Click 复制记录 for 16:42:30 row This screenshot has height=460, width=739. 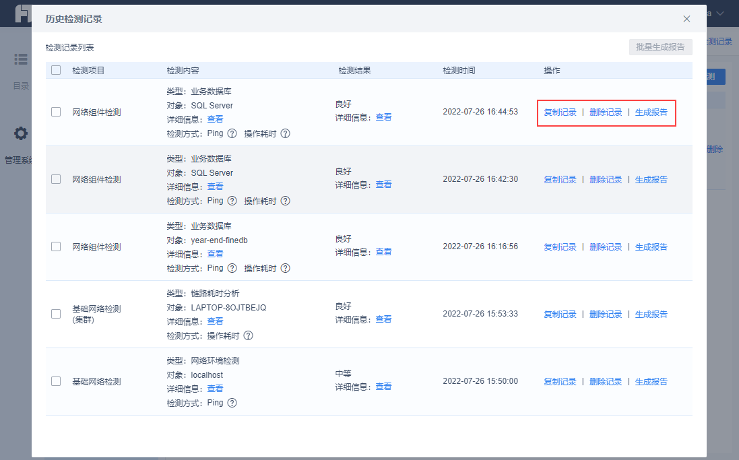coord(560,180)
